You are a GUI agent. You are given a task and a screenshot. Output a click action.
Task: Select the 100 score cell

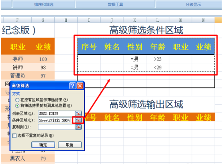[43, 59]
